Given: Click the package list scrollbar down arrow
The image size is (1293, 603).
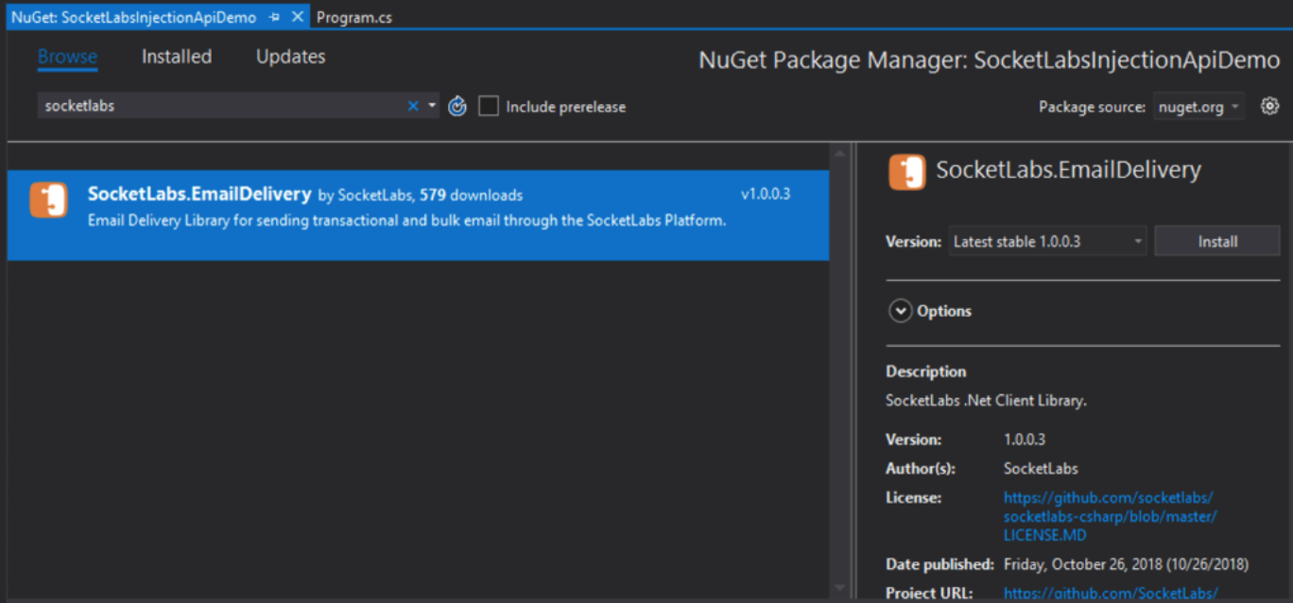Looking at the screenshot, I should 837,588.
